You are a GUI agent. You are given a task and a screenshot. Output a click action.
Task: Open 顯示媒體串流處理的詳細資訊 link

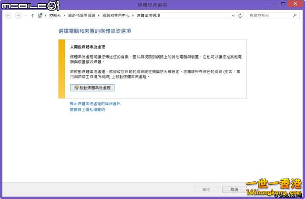pos(95,103)
